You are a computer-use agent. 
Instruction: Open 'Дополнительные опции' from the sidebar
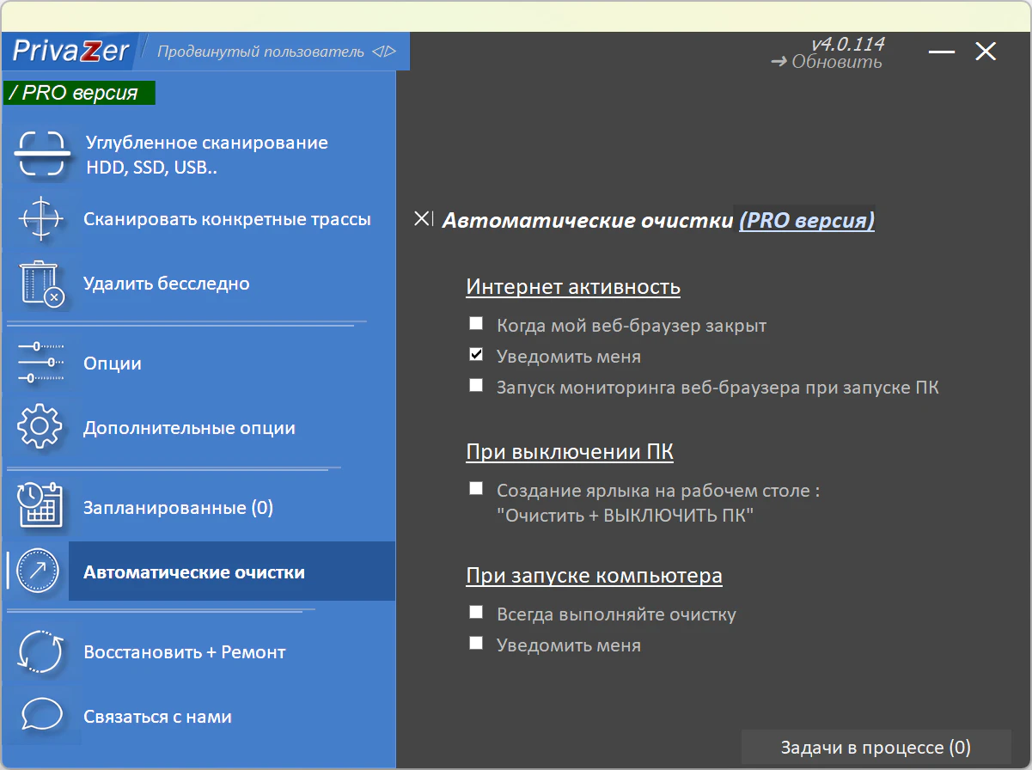click(189, 428)
